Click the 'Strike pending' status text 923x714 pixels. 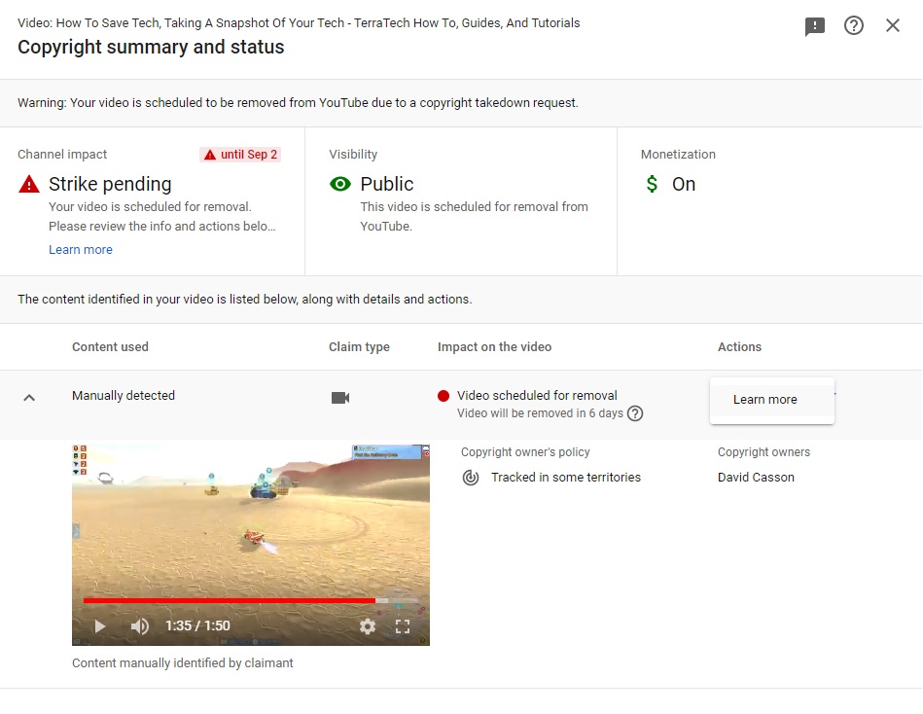point(110,184)
